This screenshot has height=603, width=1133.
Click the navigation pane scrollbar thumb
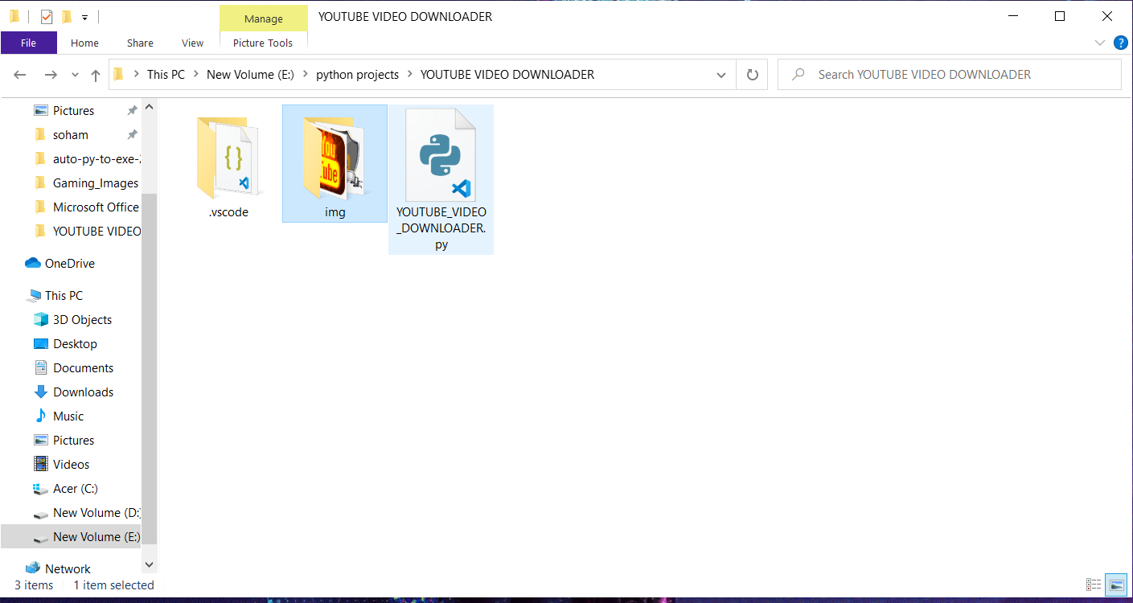(x=149, y=368)
